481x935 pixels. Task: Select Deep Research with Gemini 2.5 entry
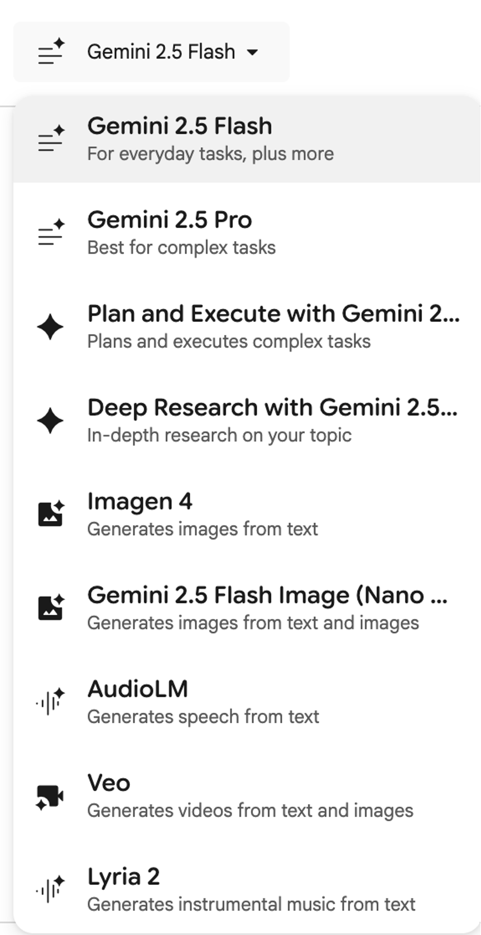pos(272,408)
